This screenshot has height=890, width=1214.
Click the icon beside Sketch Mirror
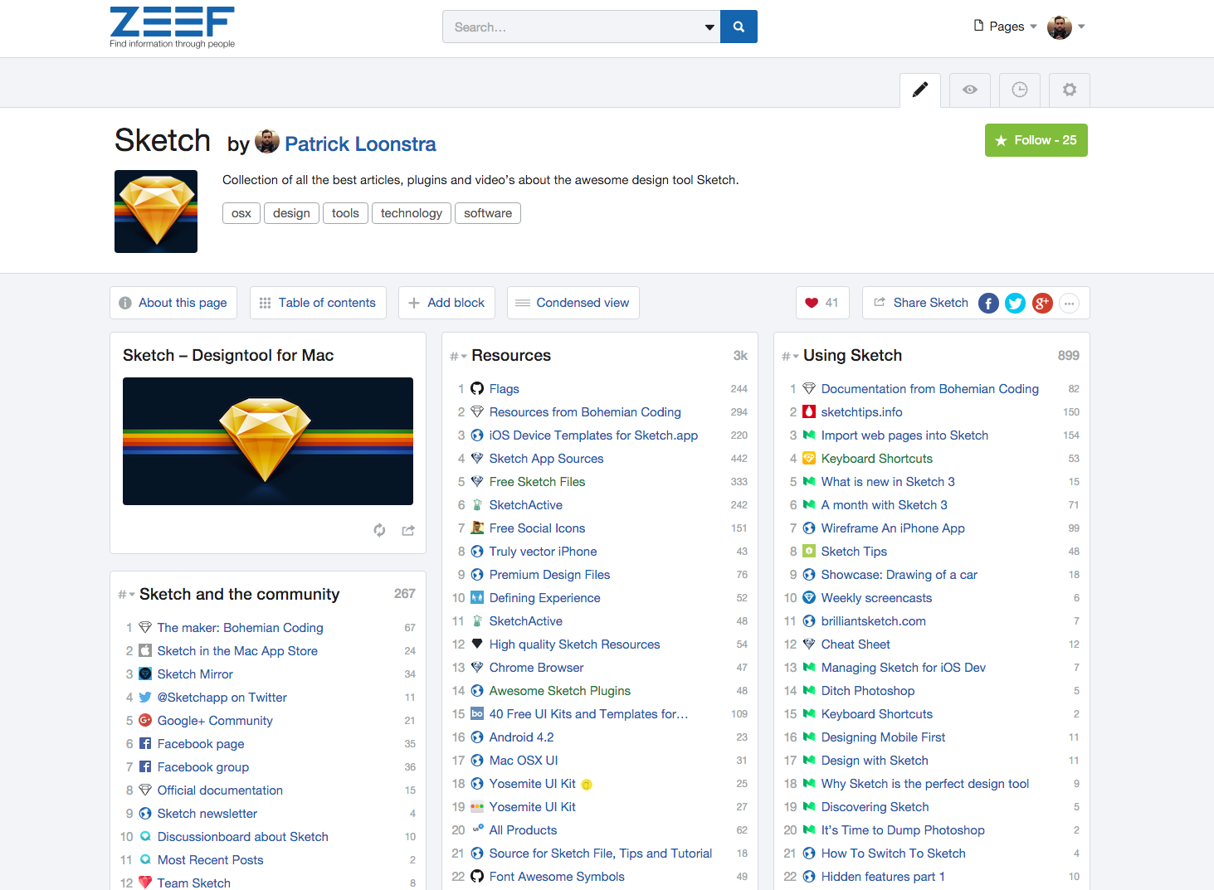point(145,674)
